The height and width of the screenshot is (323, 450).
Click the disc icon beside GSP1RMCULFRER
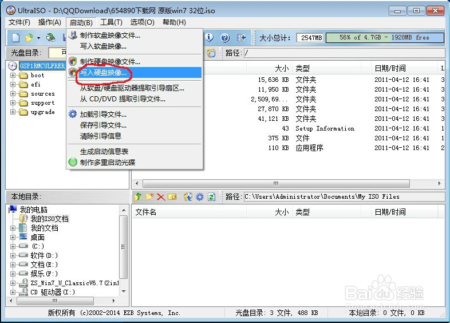click(13, 66)
